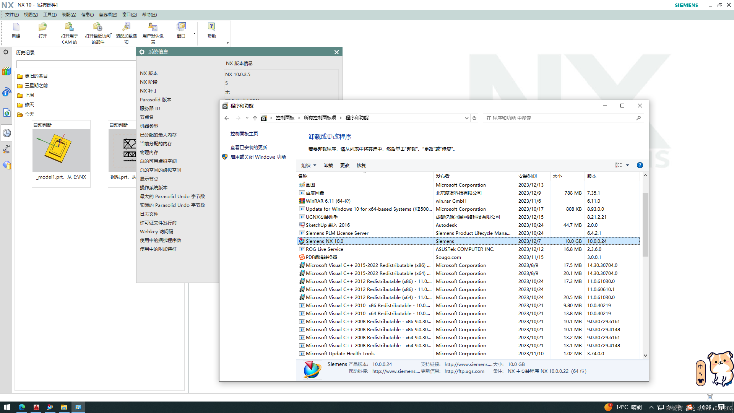The height and width of the screenshot is (413, 734).
Task: Click the back arrow in 程序和功能 window
Action: (x=227, y=118)
